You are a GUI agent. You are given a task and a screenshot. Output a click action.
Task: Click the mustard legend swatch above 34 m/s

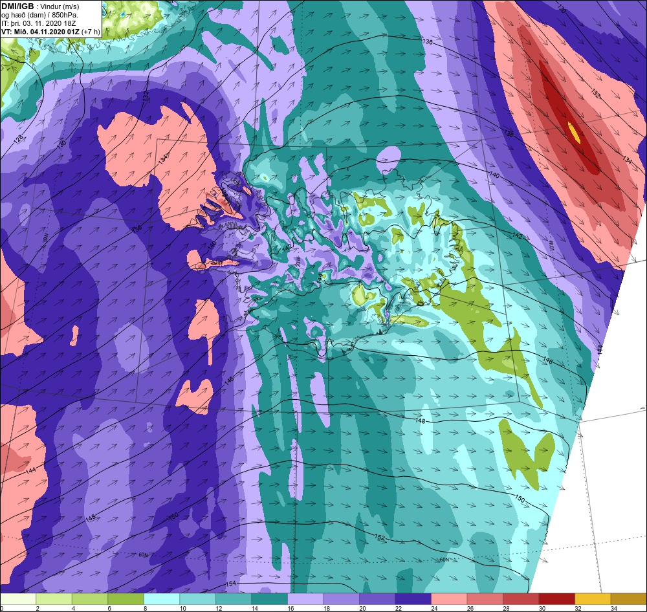[628, 599]
